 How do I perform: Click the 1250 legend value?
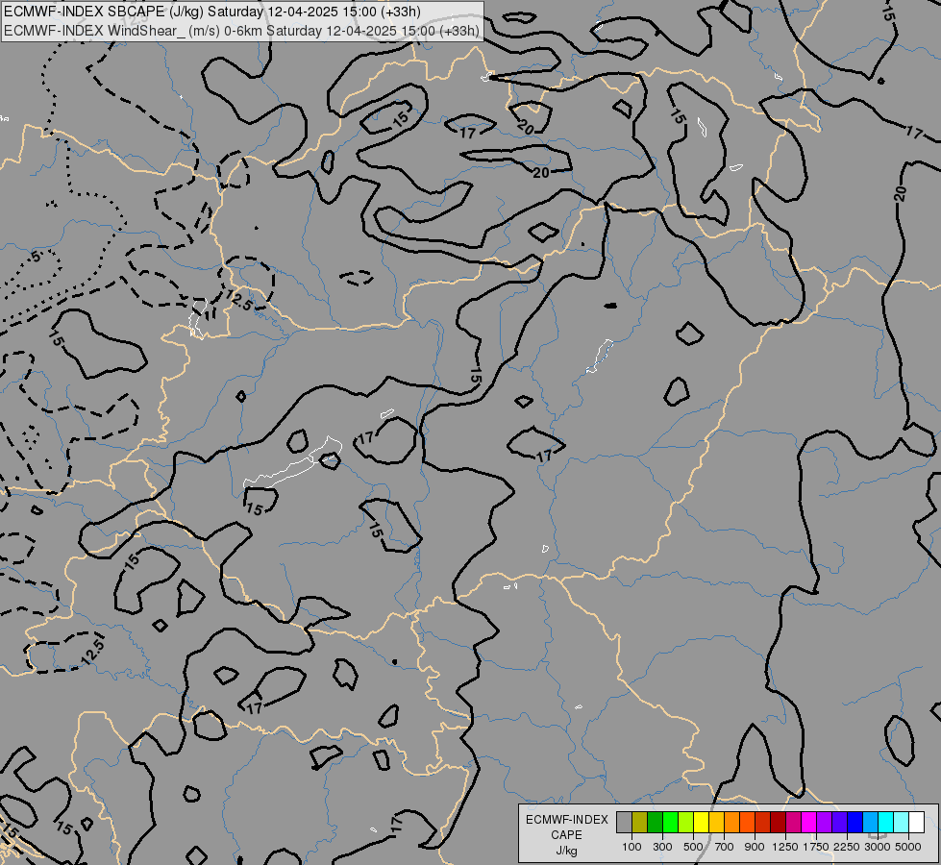785,847
